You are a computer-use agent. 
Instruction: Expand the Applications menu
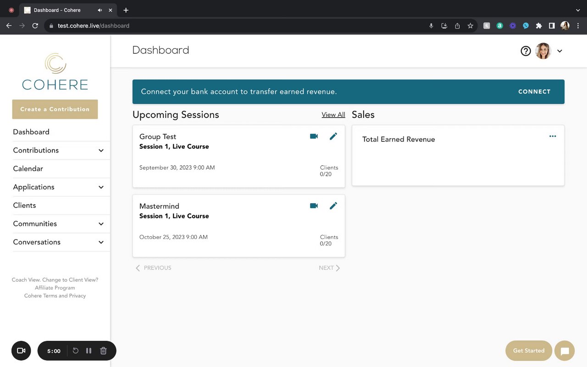tap(101, 187)
